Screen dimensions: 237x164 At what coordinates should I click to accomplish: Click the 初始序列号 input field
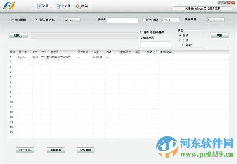156,45
